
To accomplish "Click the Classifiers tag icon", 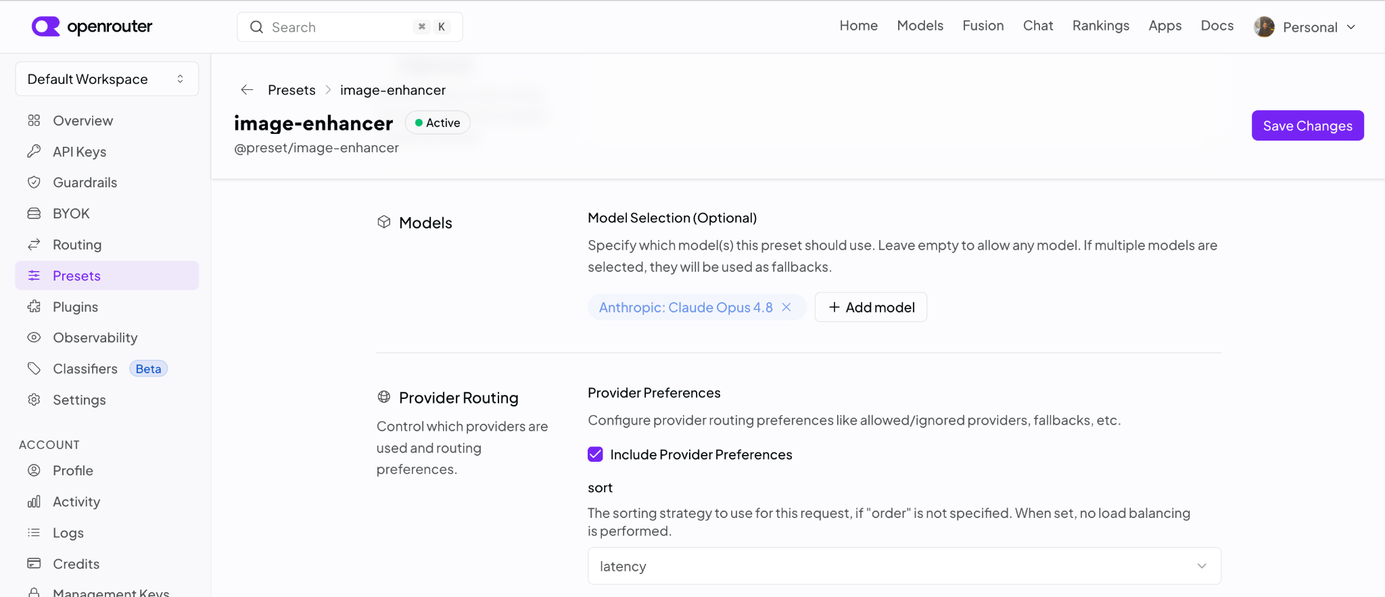I will pos(34,368).
